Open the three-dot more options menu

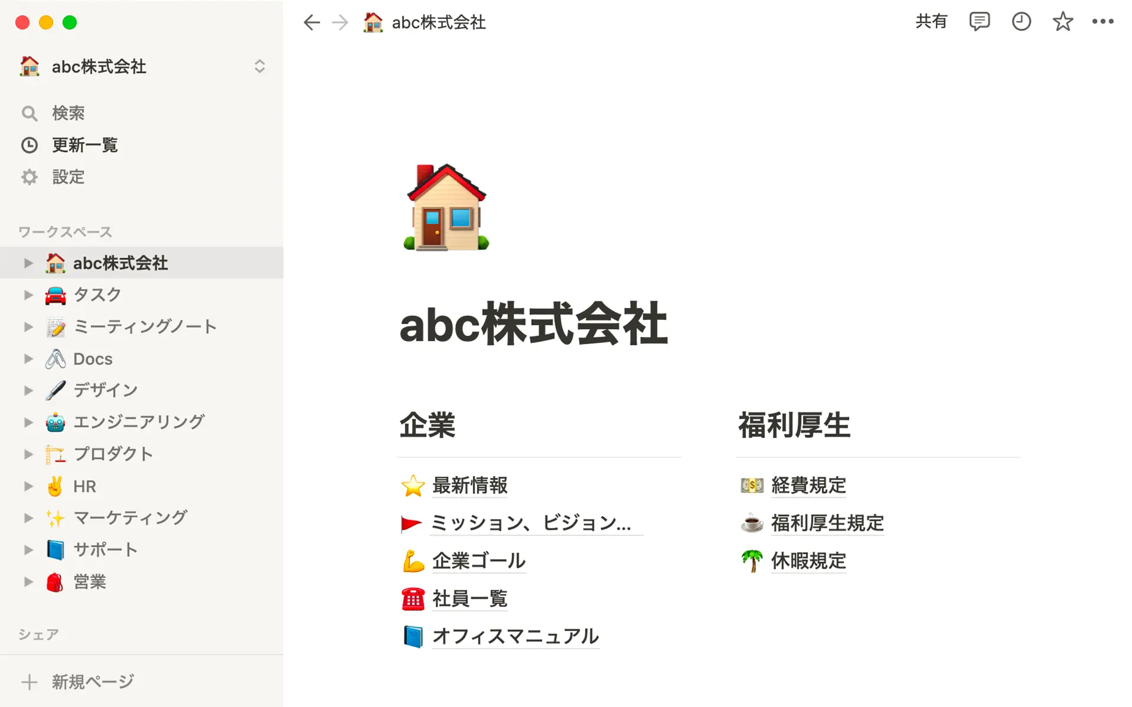point(1103,22)
